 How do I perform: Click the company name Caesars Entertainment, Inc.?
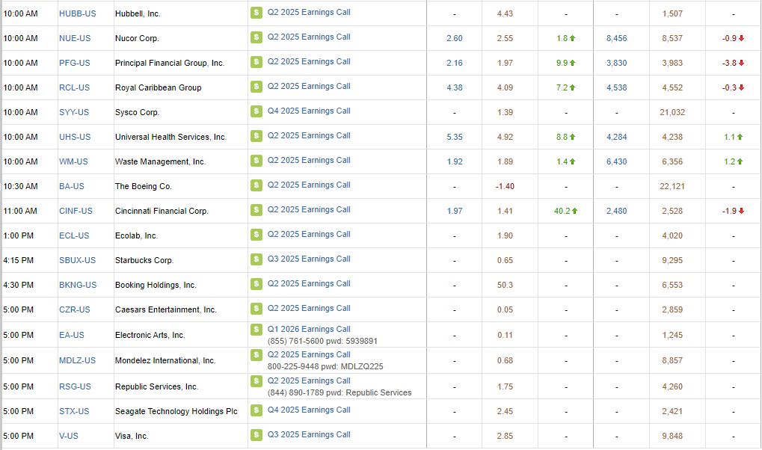click(x=166, y=310)
